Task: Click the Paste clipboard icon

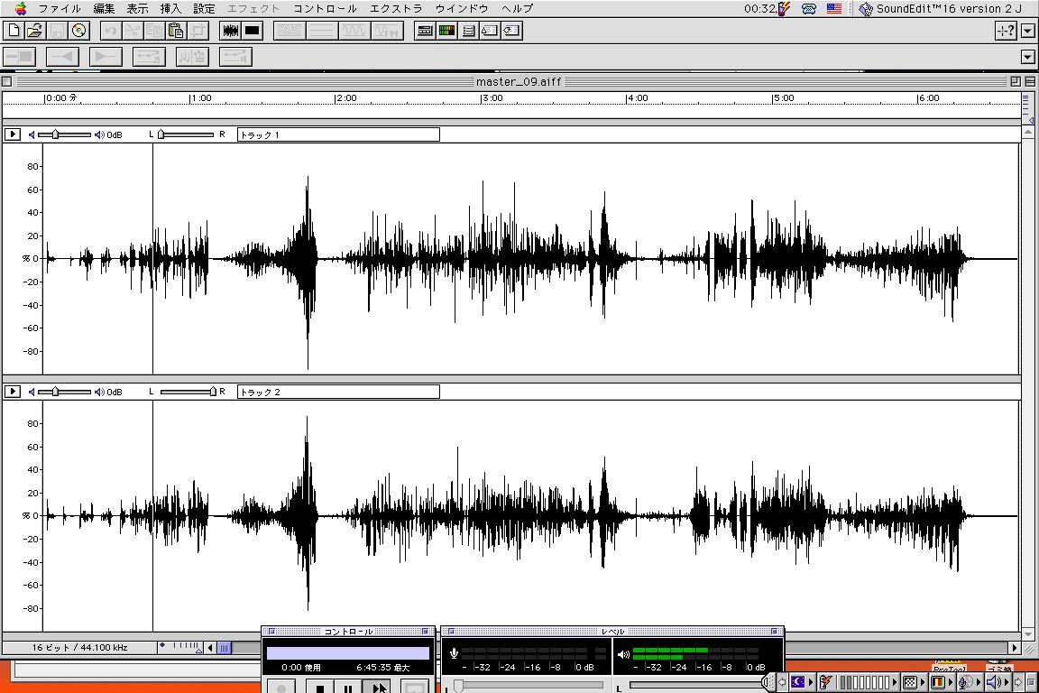Action: (176, 31)
